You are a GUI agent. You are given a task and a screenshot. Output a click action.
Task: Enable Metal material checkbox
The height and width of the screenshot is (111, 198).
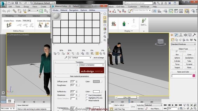tap(87, 101)
